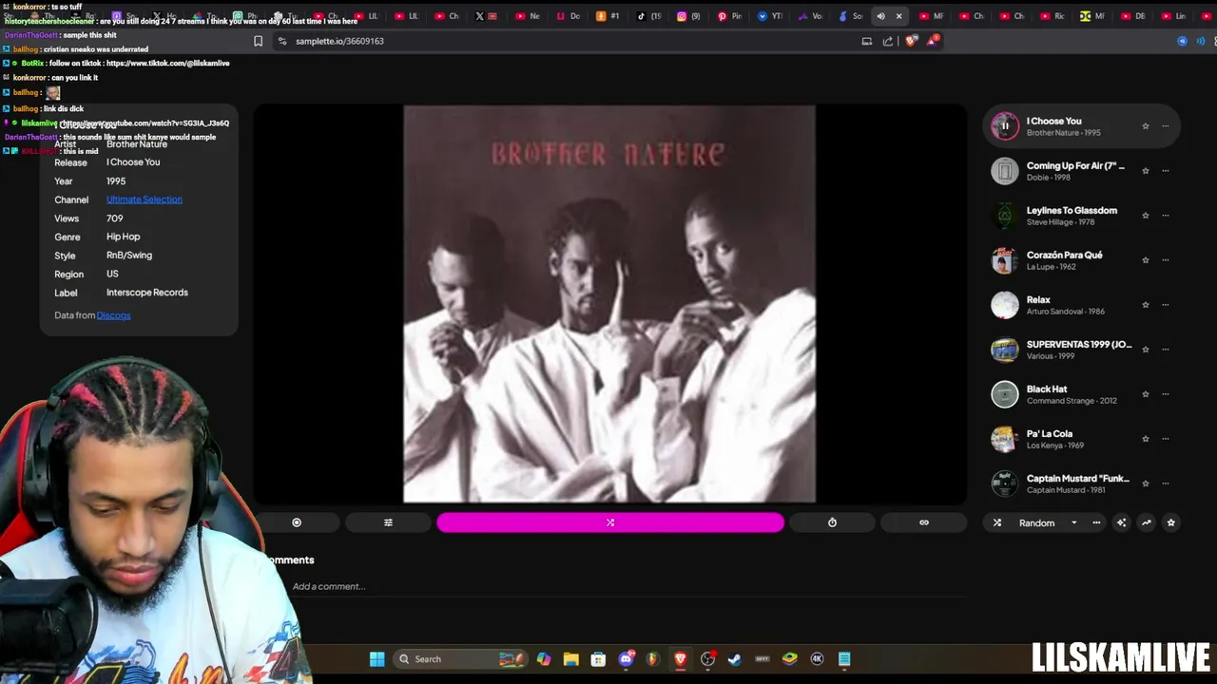Open Steam from the taskbar

735,659
